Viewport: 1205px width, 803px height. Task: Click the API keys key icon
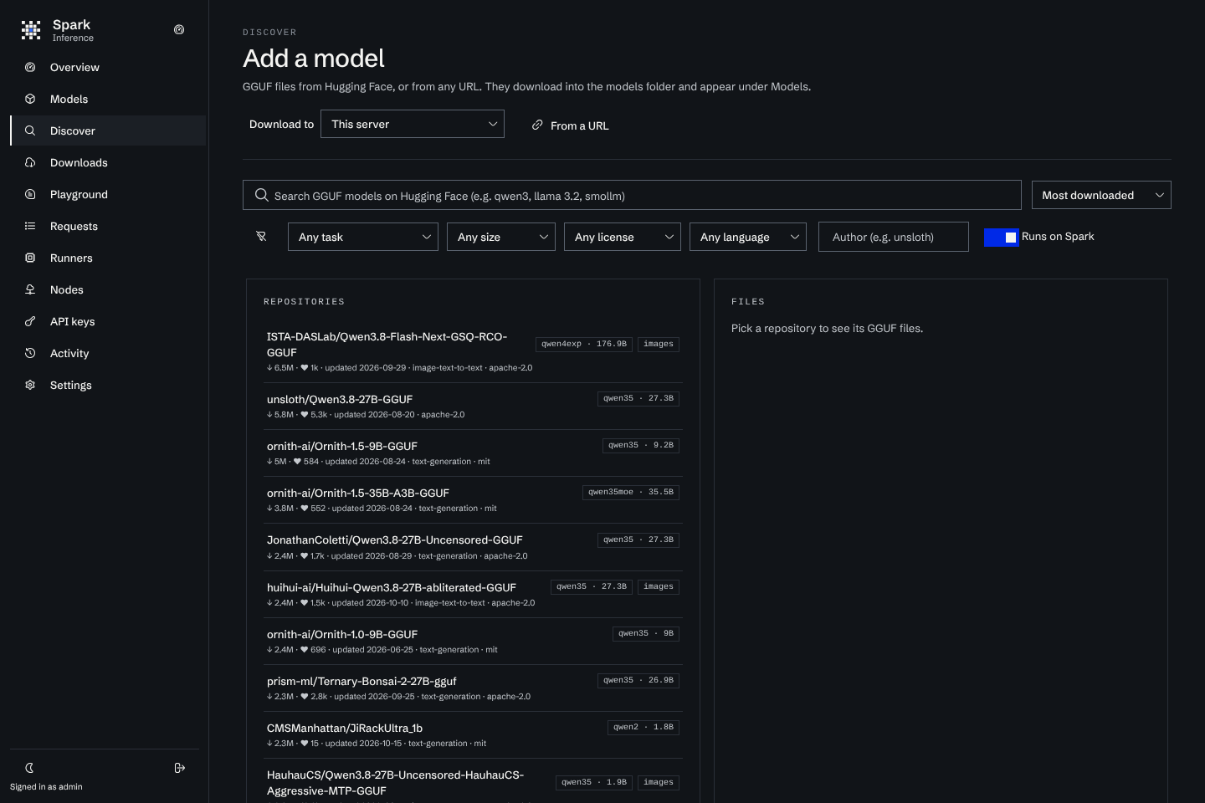30,321
